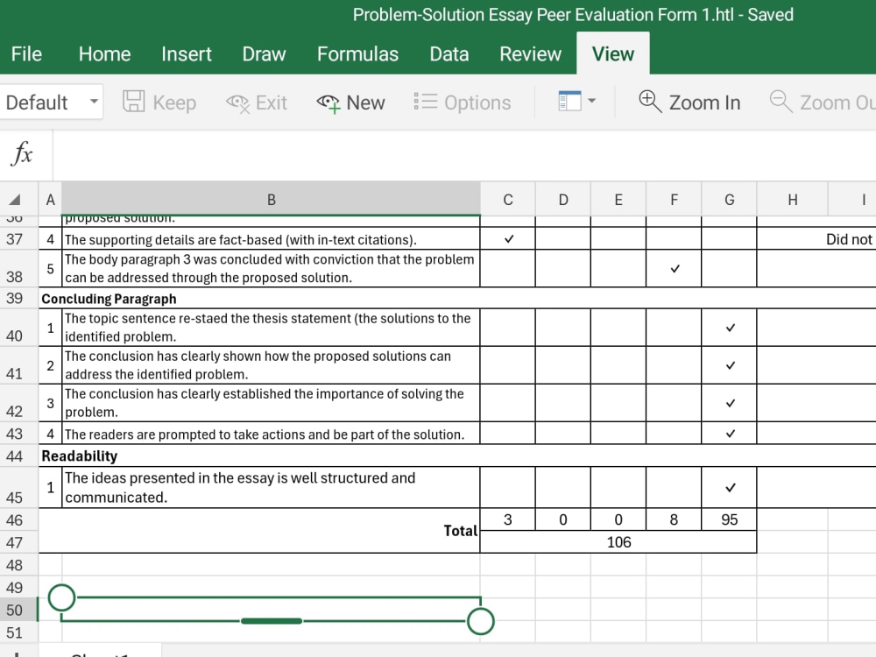Click 'The conclusion has clearly shown' cell
This screenshot has width=876, height=657.
(271, 365)
